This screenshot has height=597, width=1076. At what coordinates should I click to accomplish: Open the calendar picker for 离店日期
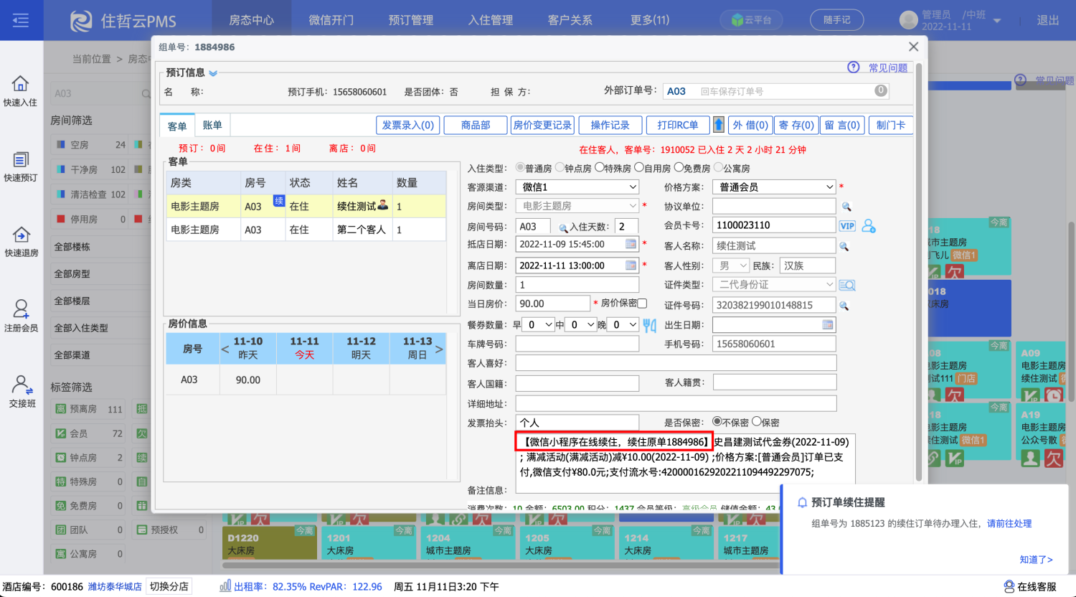pos(631,265)
